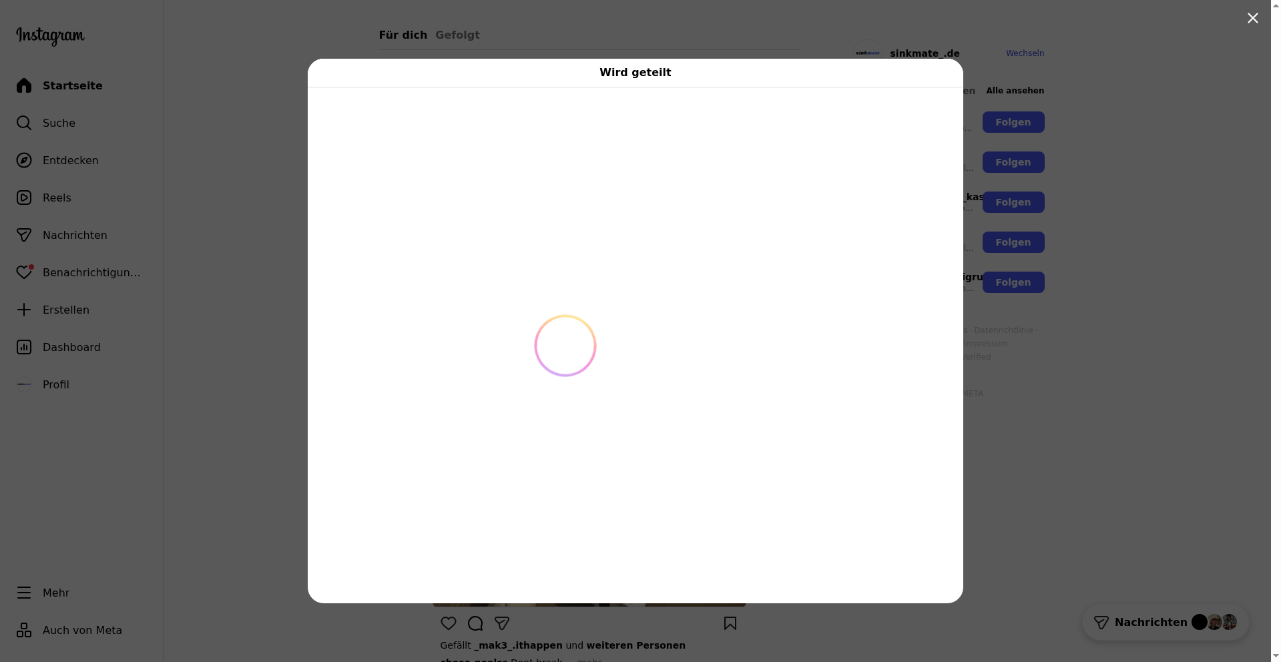Switch to the Gefolgt tab
The height and width of the screenshot is (662, 1281).
point(457,35)
